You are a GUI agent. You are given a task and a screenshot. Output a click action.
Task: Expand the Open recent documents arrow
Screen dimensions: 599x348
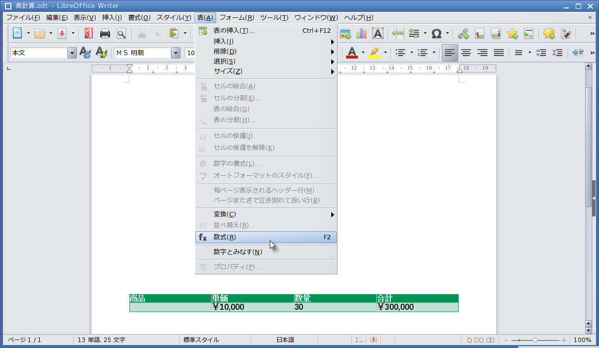click(x=51, y=33)
